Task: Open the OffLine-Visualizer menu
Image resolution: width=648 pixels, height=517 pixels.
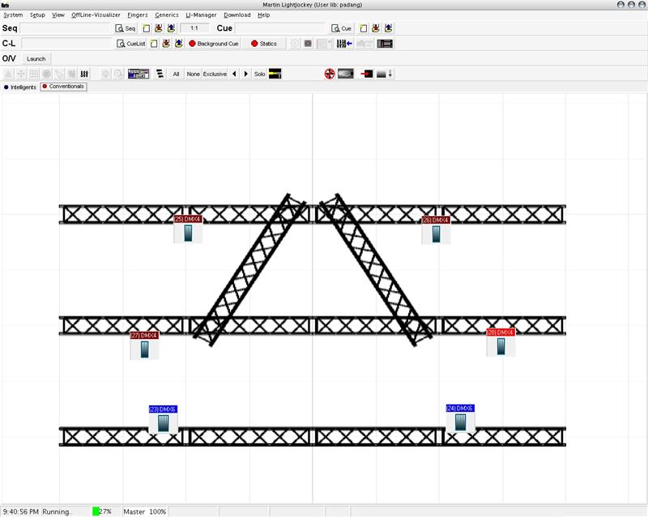Action: [96, 15]
